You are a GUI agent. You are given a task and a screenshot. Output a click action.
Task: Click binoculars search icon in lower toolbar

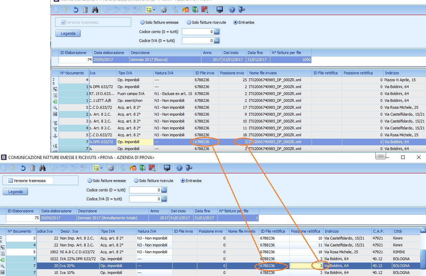[x=42, y=168]
